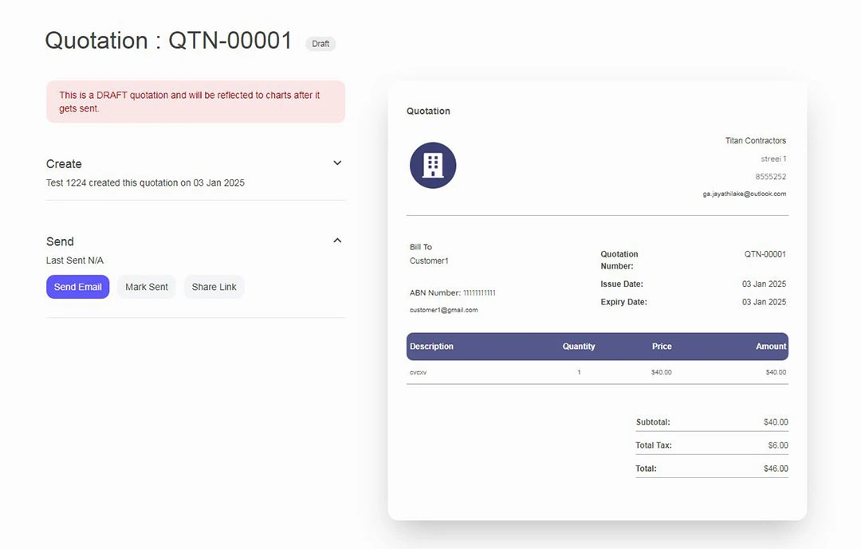This screenshot has height=549, width=861.
Task: Select the Create section heading
Action: 64,164
